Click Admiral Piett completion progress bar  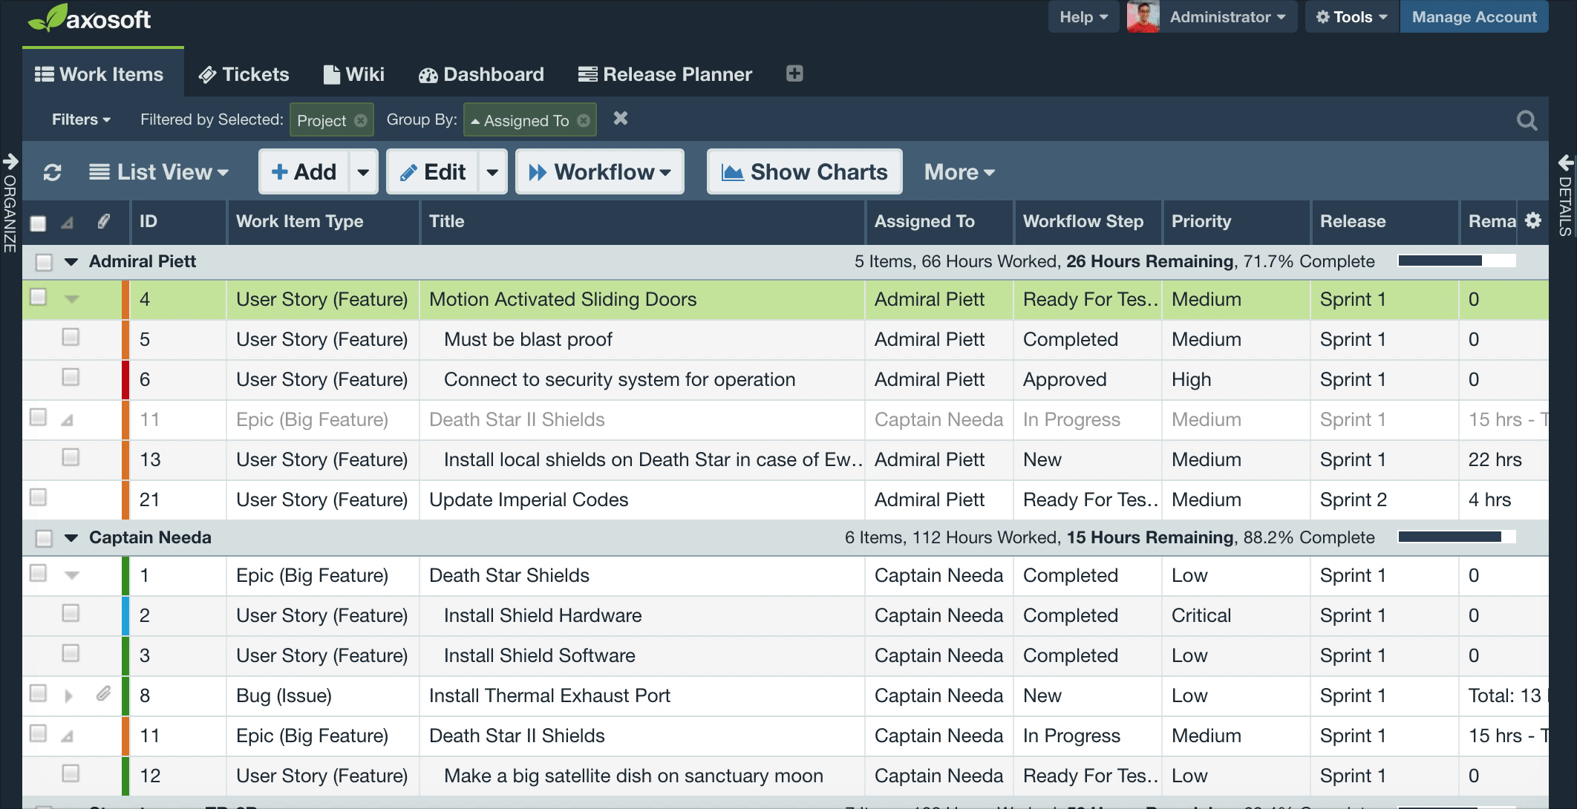tap(1457, 261)
